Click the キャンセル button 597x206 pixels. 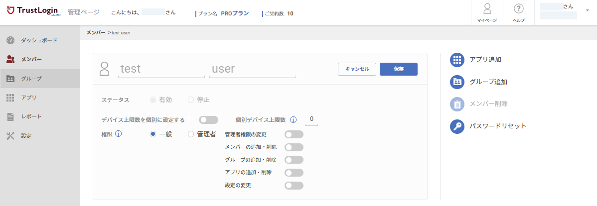[x=357, y=69]
